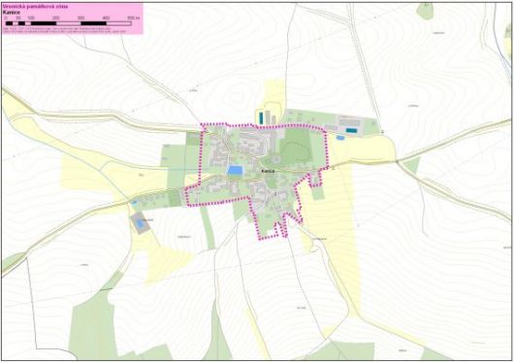Viewport: 514px width, 362px height.
Task: Click the tiny blue pond at western road crossing
Action: 134,203
